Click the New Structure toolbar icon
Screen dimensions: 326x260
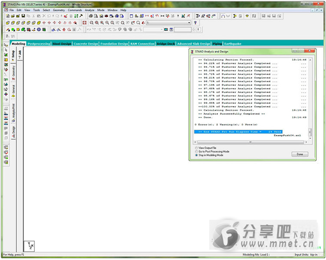(8, 16)
